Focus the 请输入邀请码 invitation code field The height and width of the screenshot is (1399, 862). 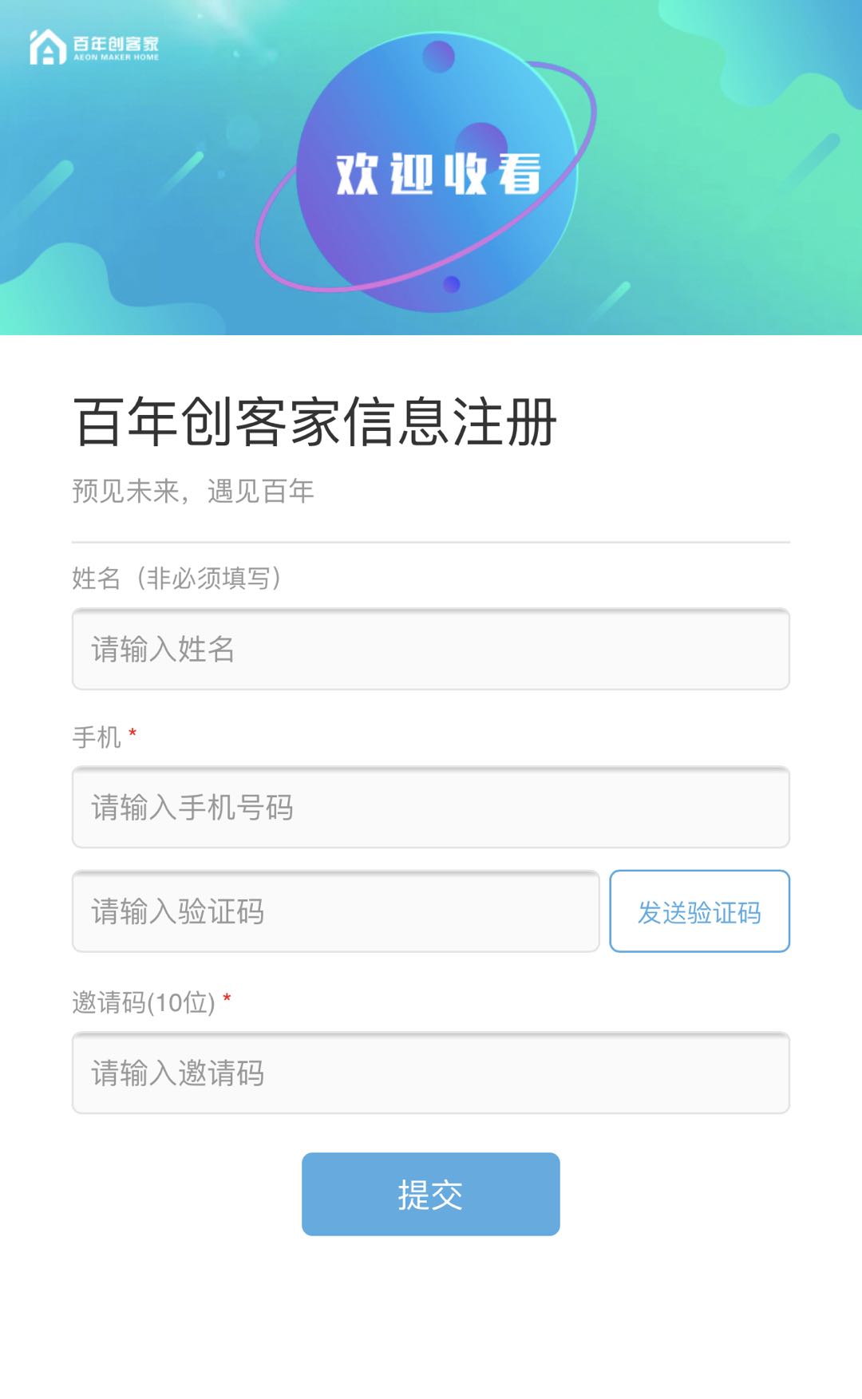(x=431, y=1073)
